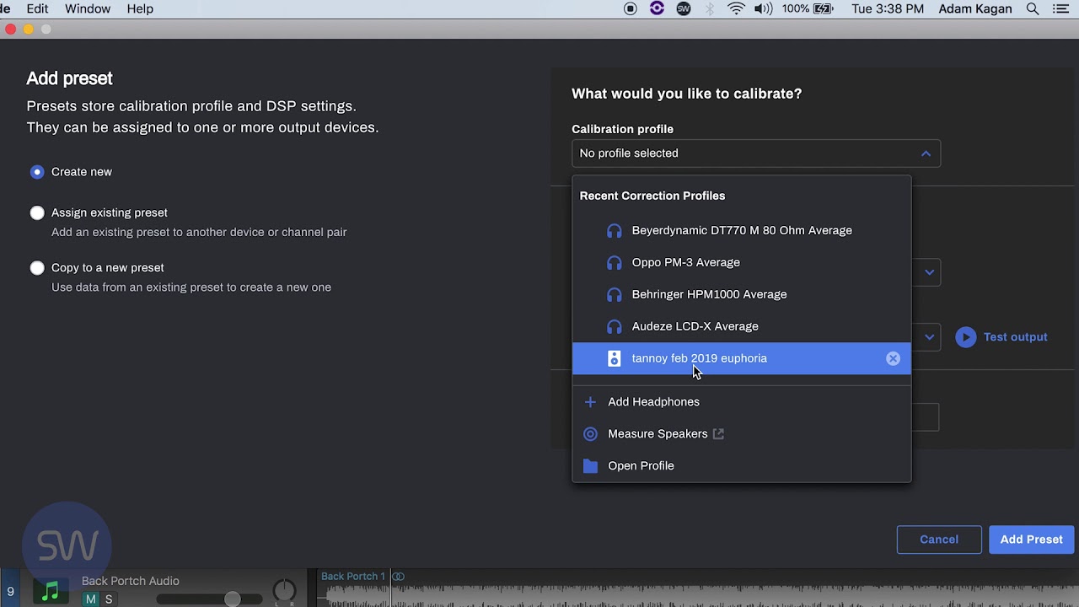Select Copy to a new preset option
The height and width of the screenshot is (607, 1079).
[37, 268]
